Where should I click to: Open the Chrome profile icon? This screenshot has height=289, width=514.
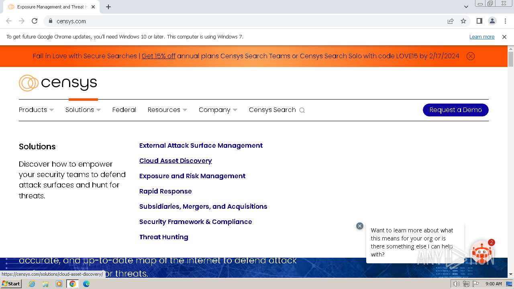[492, 21]
